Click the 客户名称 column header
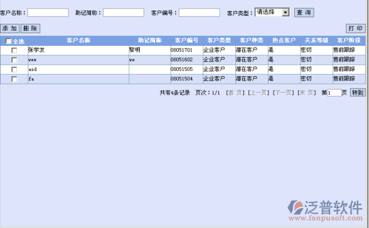 coord(78,40)
